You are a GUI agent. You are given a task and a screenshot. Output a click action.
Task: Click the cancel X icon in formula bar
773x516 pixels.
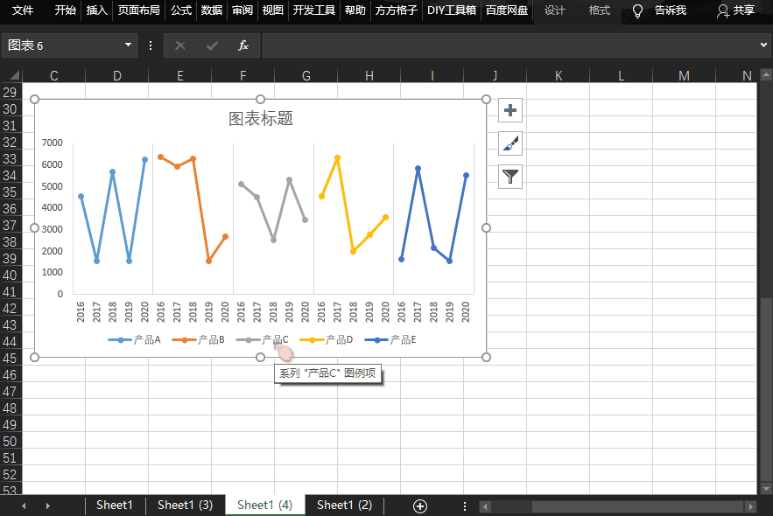point(179,45)
